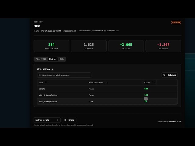Viewport: 195px width, 146px height.
Task: Click the 1,625 Scanned card
Action: (89, 46)
